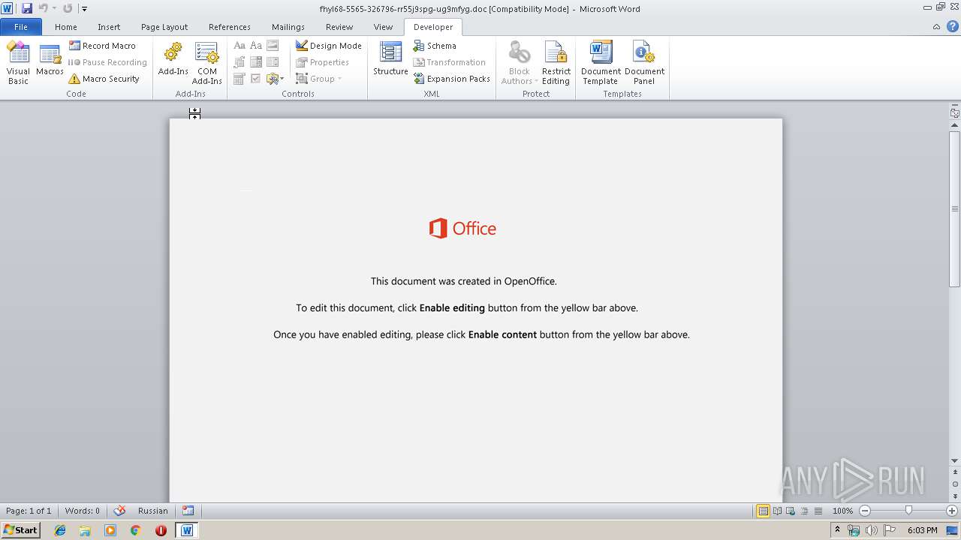
Task: Switch to the Page Layout tab
Action: (164, 27)
